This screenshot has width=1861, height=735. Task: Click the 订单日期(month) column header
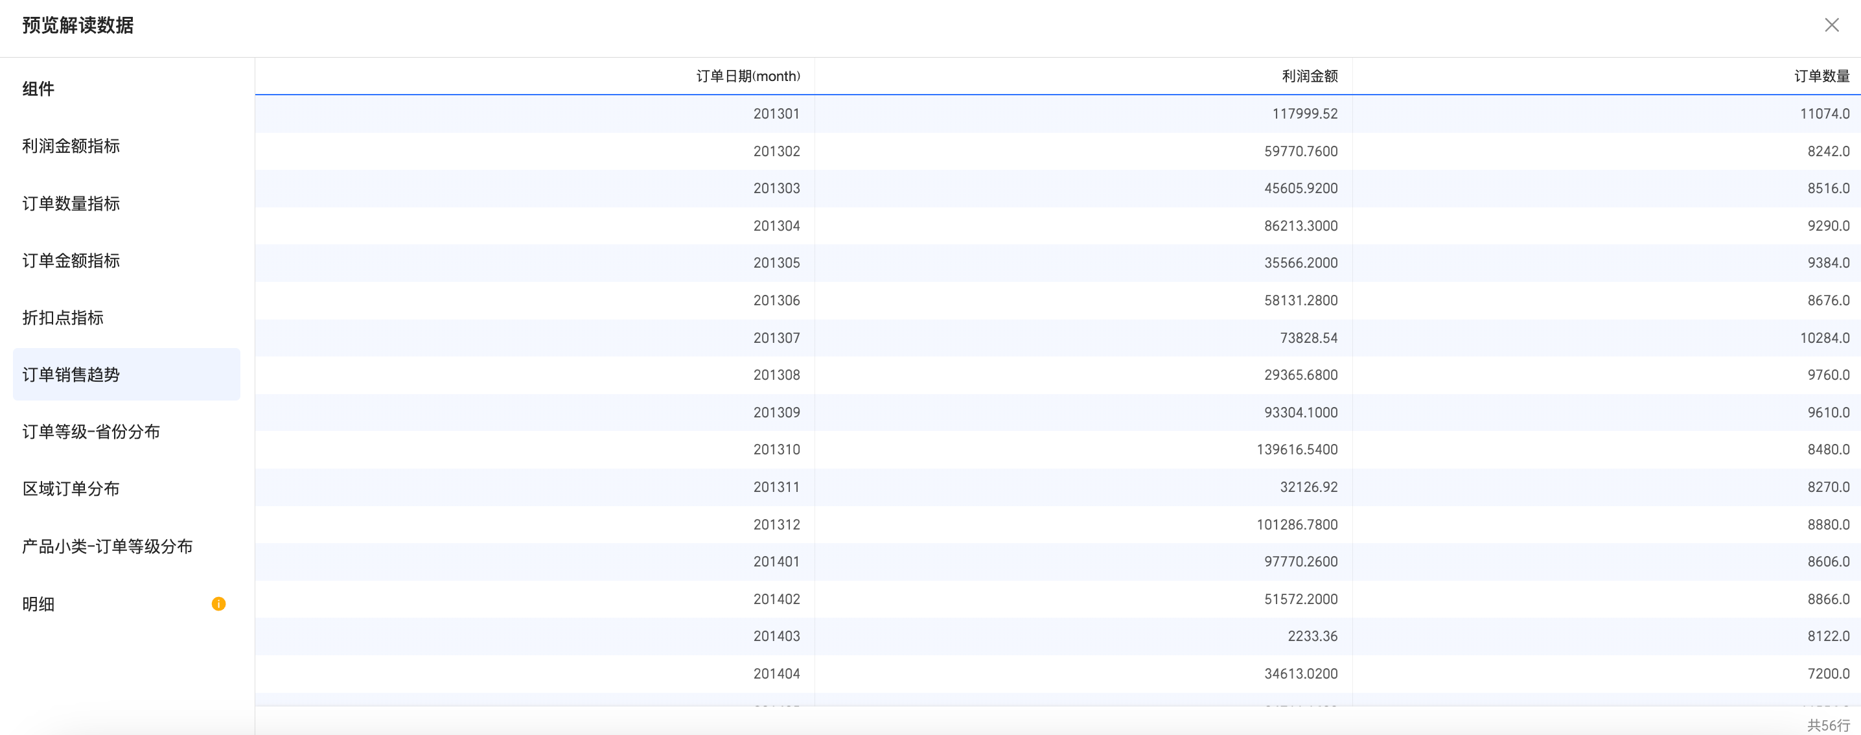(748, 76)
